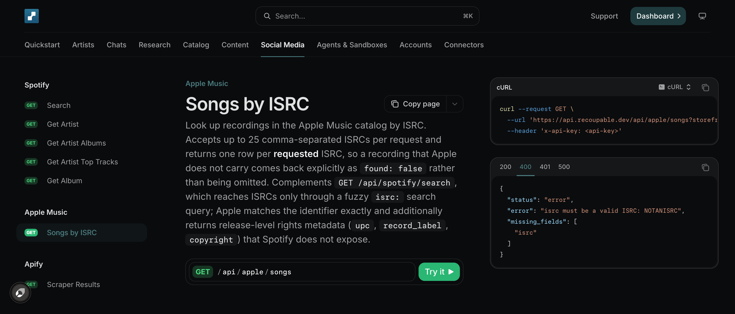735x314 pixels.
Task: Open the Dashboard button
Action: tap(658, 16)
